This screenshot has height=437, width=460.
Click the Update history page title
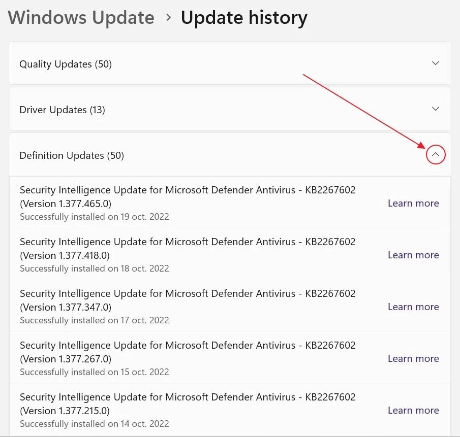(244, 18)
